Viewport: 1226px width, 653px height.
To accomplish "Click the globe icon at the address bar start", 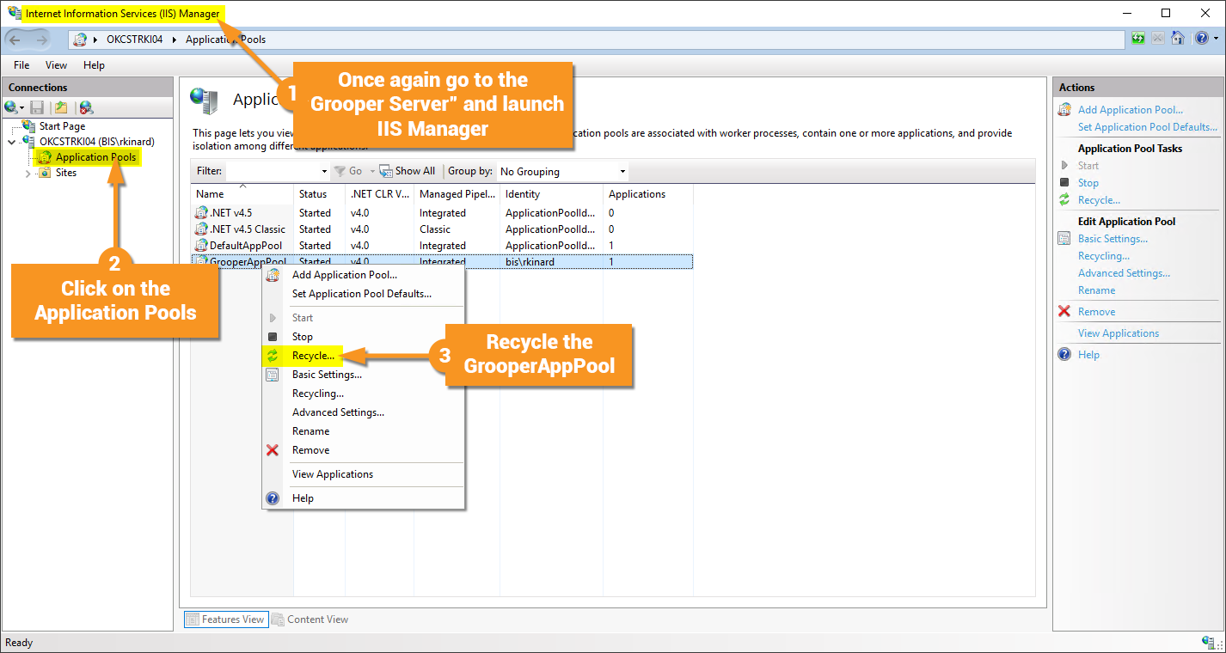I will click(x=80, y=40).
